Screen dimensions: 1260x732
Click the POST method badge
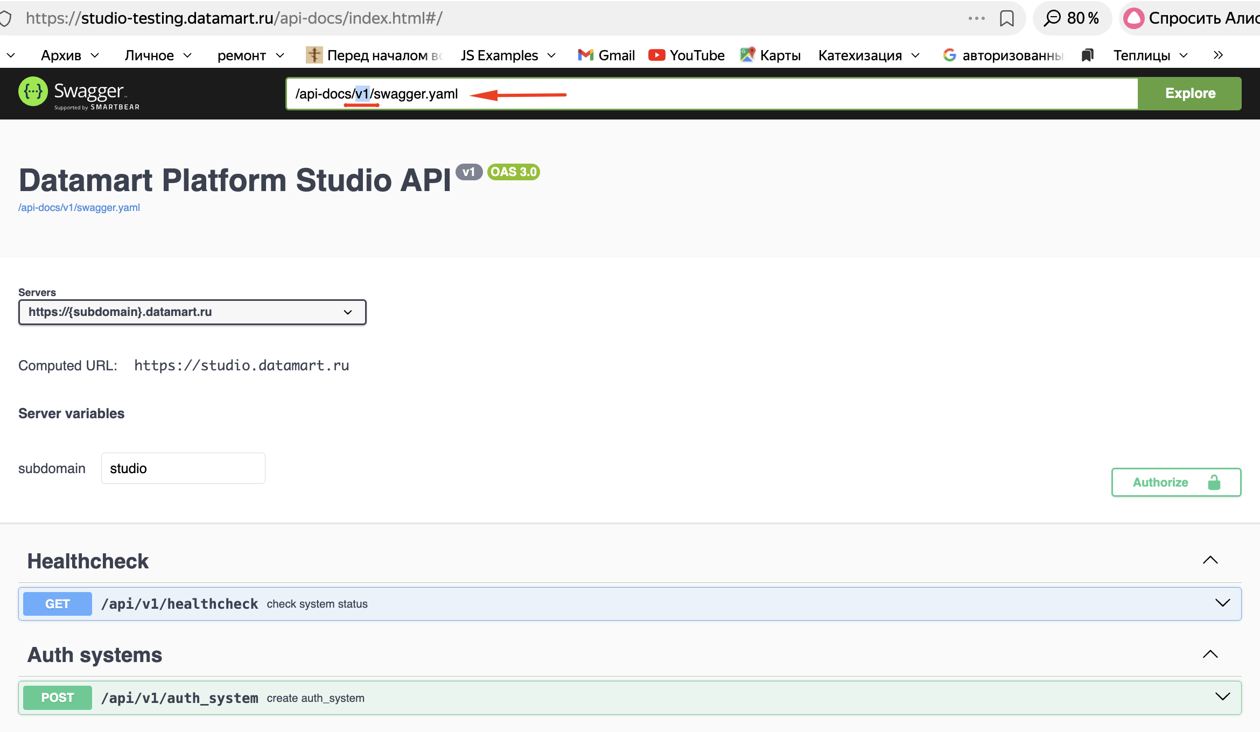[58, 698]
